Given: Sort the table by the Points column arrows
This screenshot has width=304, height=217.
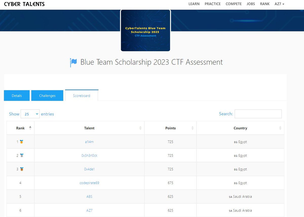Looking at the screenshot, I should click(x=193, y=128).
